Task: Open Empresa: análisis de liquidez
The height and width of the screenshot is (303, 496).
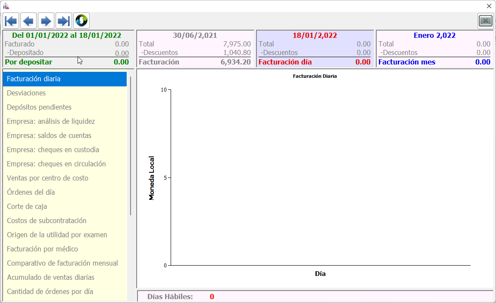Action: 51,122
